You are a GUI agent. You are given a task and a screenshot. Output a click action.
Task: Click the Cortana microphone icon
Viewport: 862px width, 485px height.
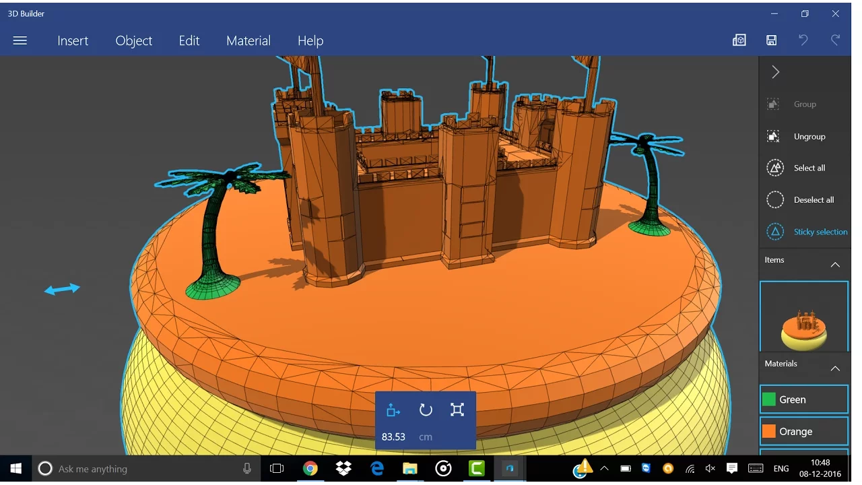[x=247, y=469]
